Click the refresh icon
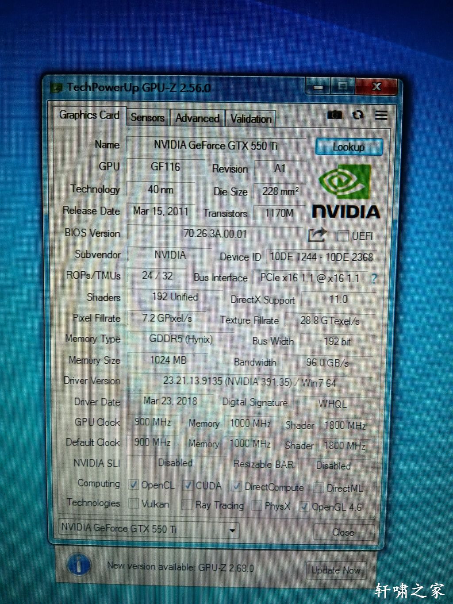 (x=358, y=115)
